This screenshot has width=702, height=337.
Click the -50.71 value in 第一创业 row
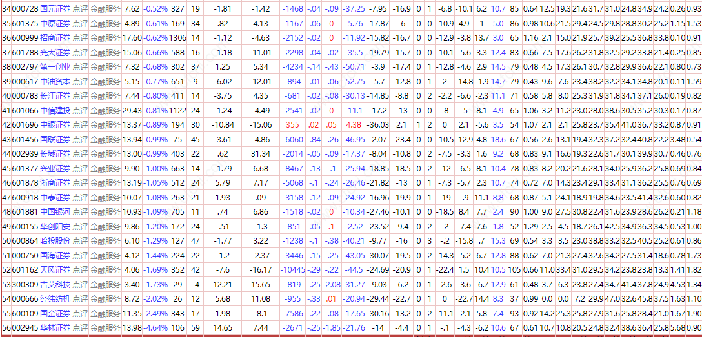(353, 67)
